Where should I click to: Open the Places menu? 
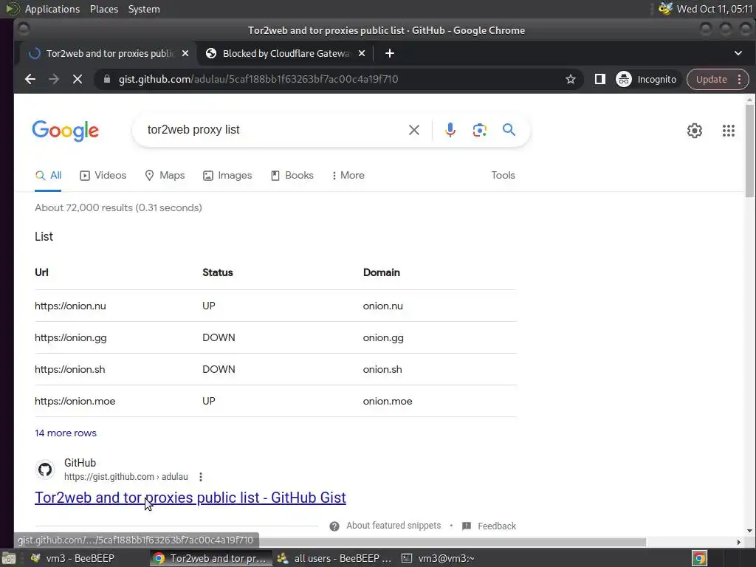103,9
